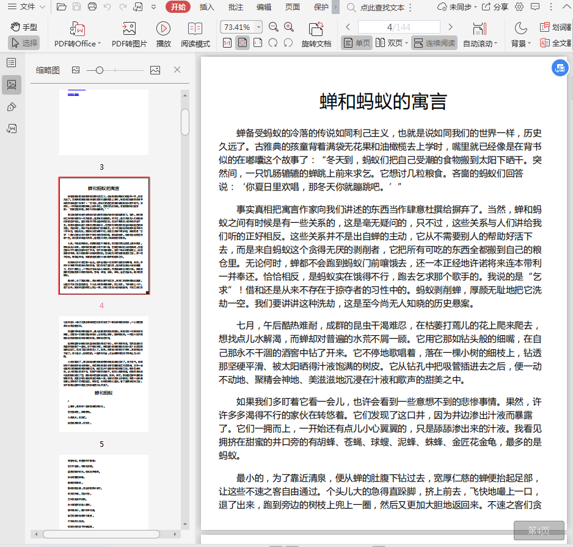
Task: Click the print icon
Action: (92, 7)
